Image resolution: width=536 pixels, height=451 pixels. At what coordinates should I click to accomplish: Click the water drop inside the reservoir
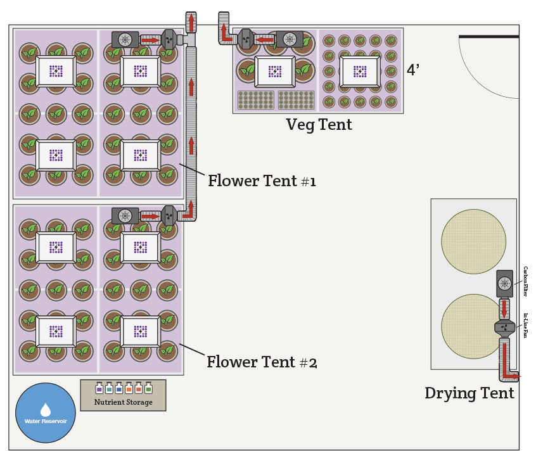click(46, 410)
